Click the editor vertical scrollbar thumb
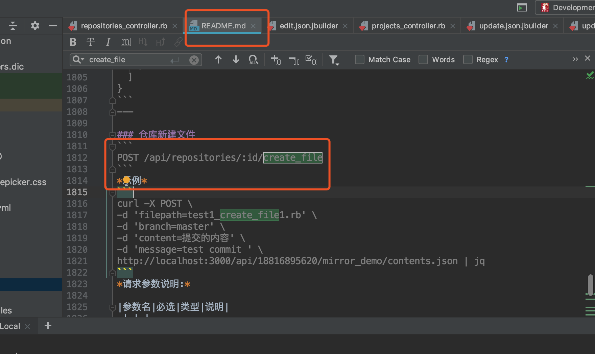 pyautogui.click(x=590, y=285)
